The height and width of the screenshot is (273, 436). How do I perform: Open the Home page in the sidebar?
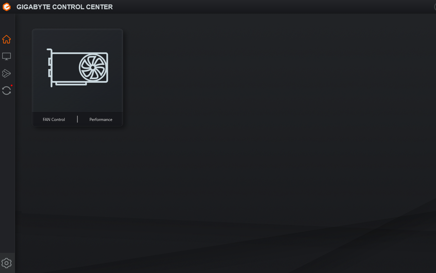6,39
